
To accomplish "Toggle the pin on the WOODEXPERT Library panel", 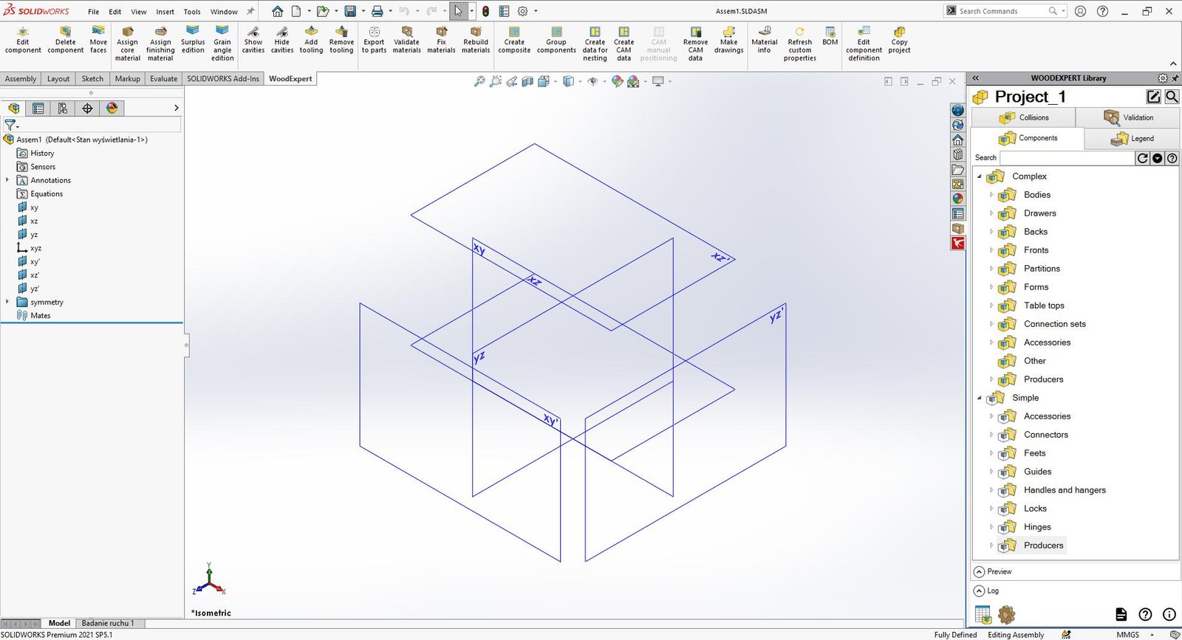I will click(x=1175, y=78).
